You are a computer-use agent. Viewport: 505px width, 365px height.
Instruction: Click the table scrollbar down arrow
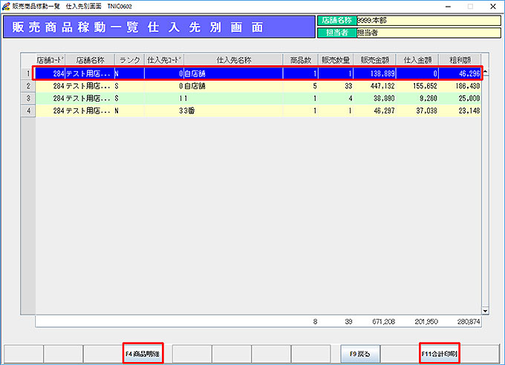[486, 311]
